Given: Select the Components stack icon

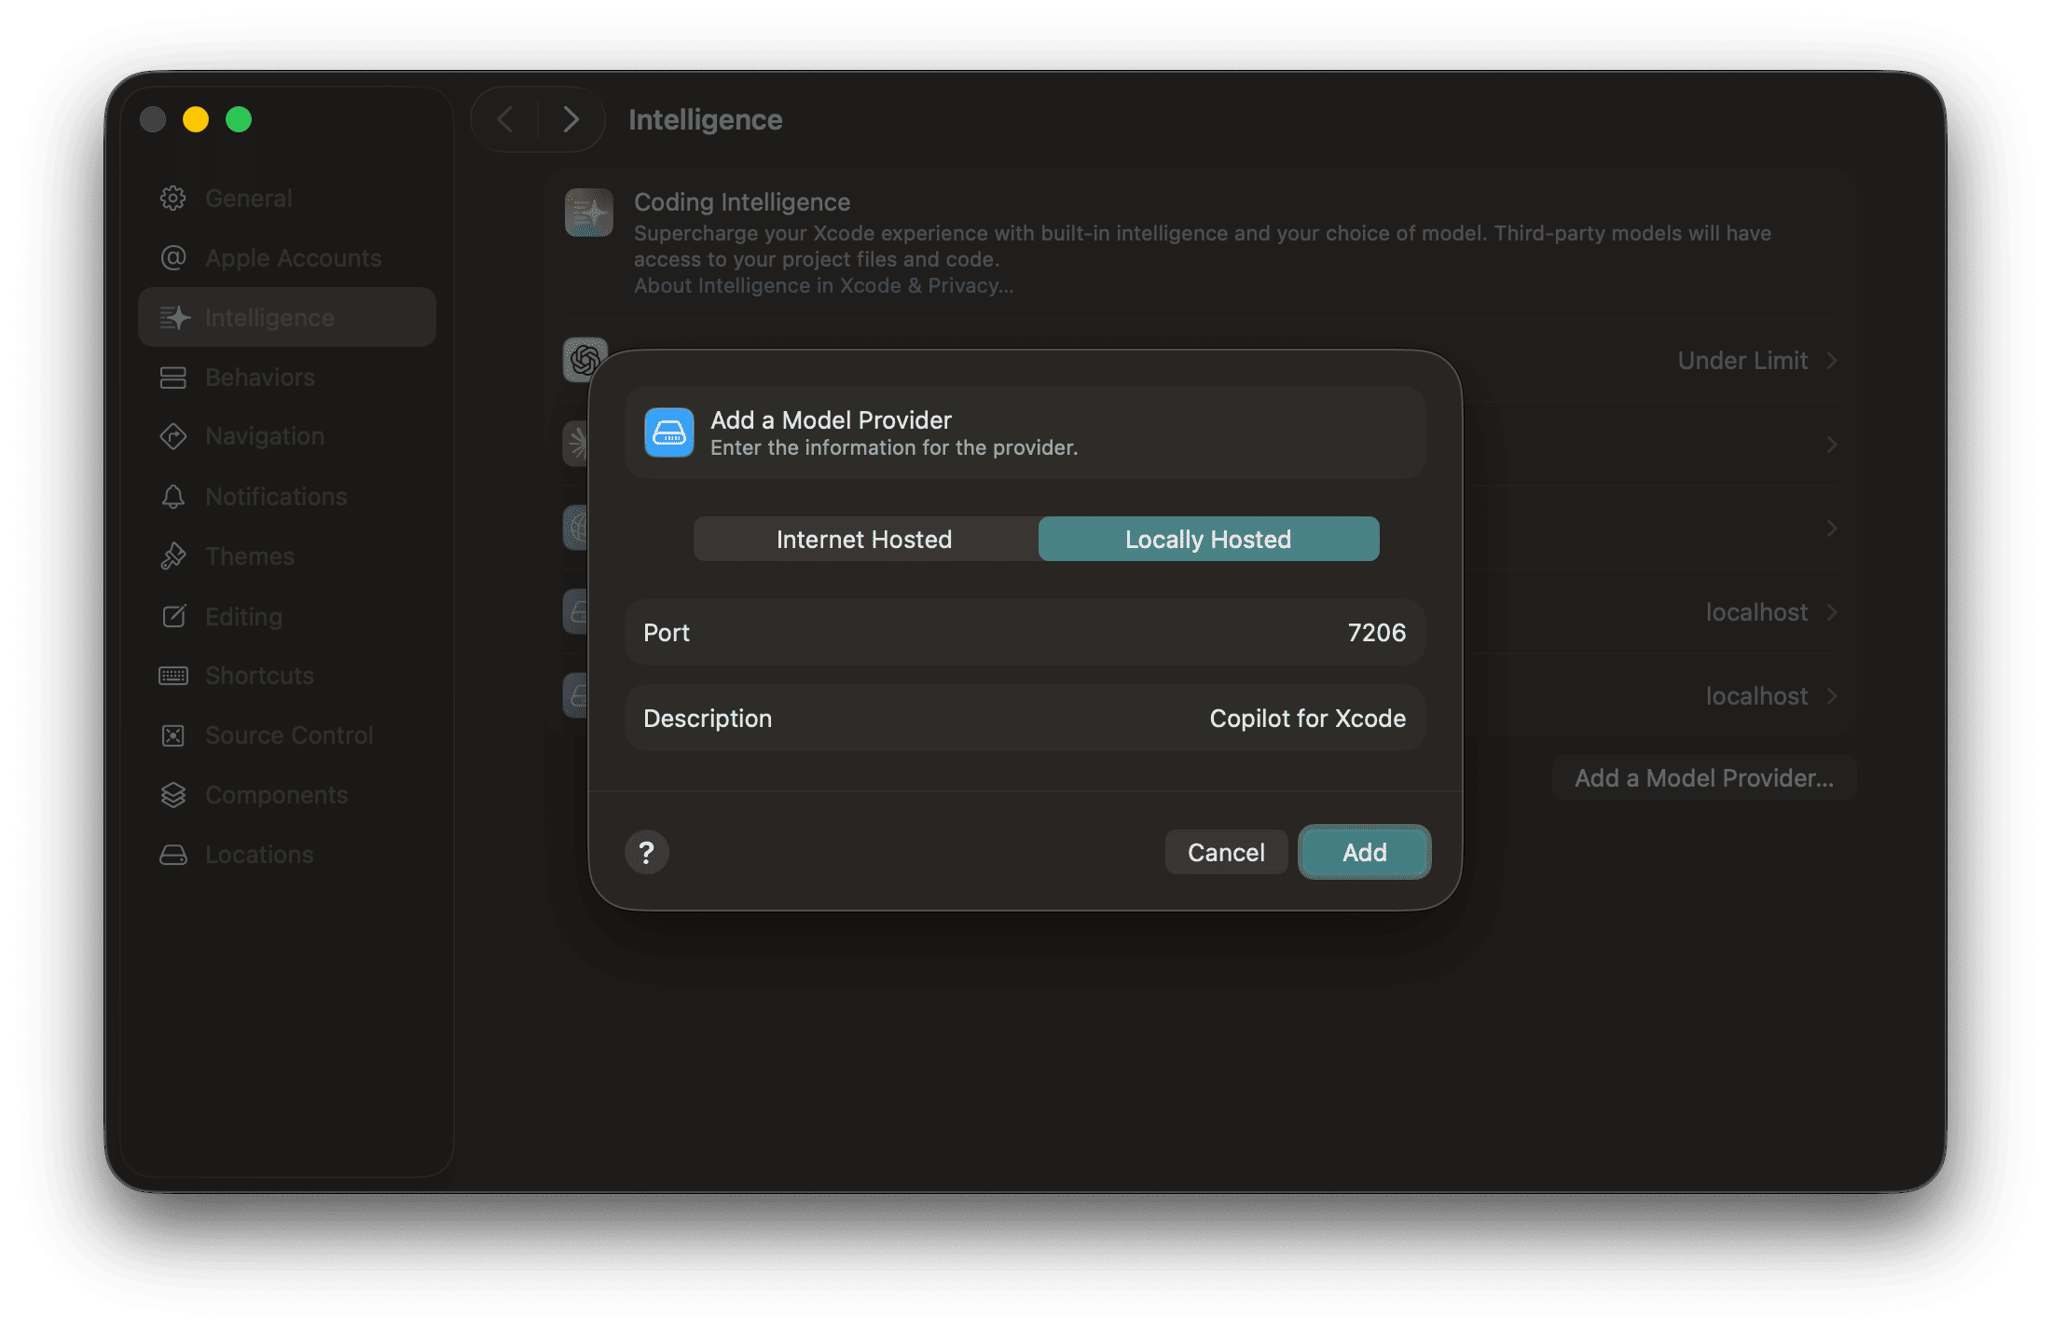Looking at the screenshot, I should [173, 794].
